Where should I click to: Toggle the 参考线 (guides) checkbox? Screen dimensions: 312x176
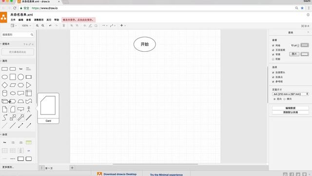pyautogui.click(x=273, y=82)
